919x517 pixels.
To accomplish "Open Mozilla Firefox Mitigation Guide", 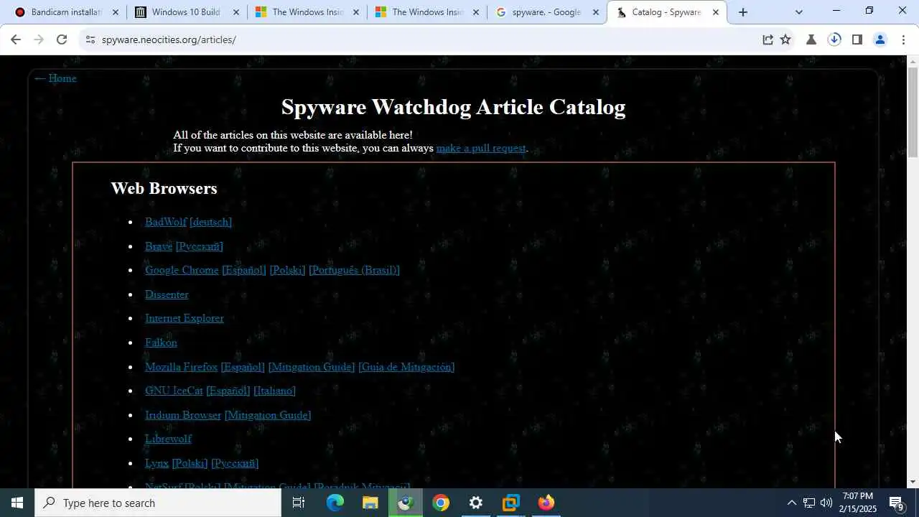I will pos(312,367).
